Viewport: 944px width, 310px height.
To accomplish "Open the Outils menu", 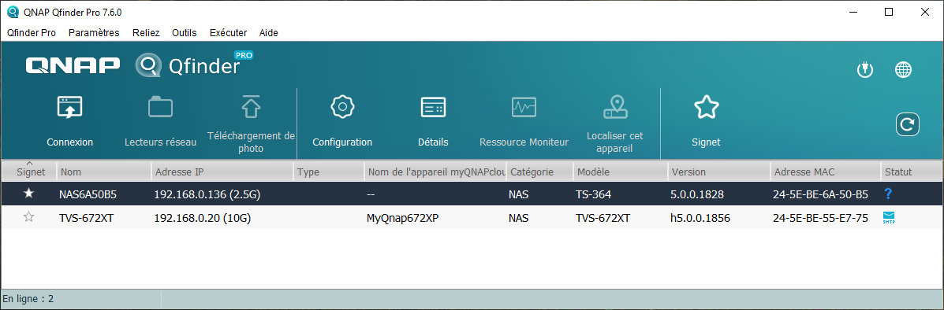I will click(x=185, y=32).
